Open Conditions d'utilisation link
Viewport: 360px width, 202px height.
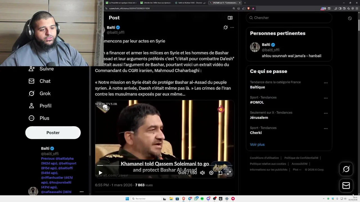pos(264,158)
